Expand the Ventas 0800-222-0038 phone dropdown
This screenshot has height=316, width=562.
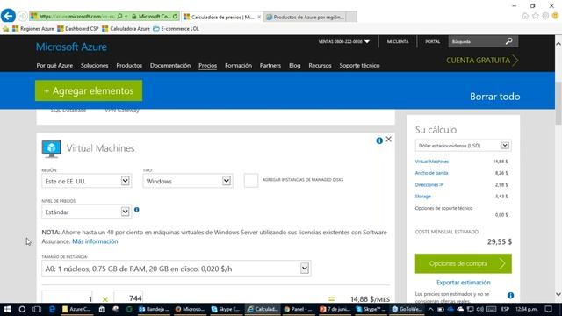[367, 42]
